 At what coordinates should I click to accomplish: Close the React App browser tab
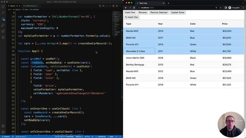(x=163, y=3)
